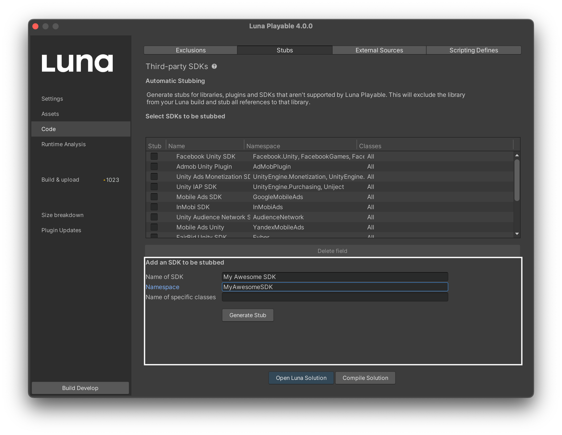The width and height of the screenshot is (562, 435).
Task: Click Generate Stub button
Action: [x=248, y=315]
